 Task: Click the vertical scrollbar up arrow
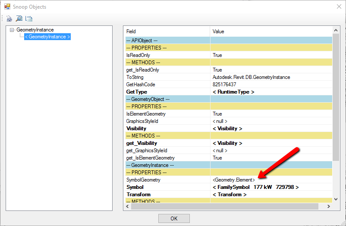tap(336, 30)
